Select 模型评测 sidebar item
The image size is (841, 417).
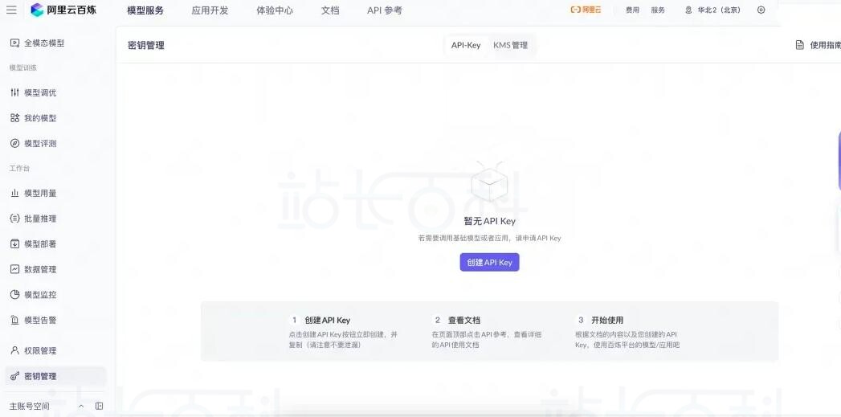pos(39,144)
